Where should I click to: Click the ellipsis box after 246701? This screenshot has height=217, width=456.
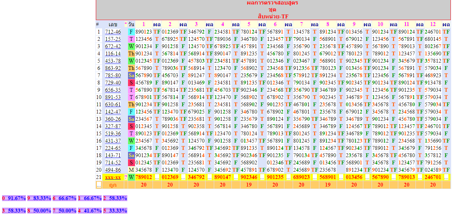[446, 177]
